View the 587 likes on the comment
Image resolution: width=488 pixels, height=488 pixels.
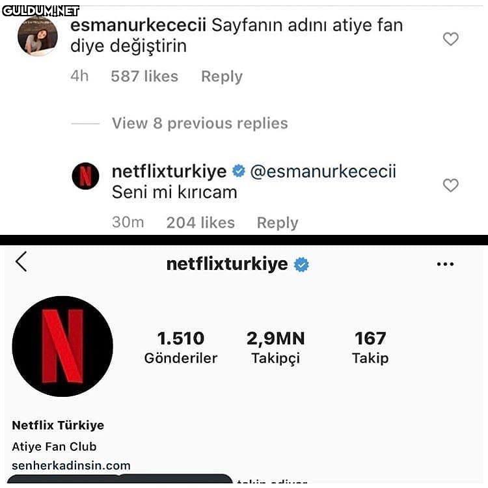[x=144, y=76]
